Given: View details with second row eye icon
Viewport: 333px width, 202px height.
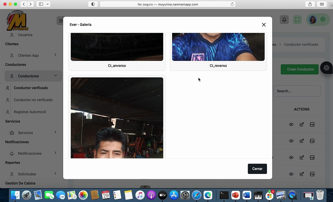Looking at the screenshot, I should [x=291, y=141].
